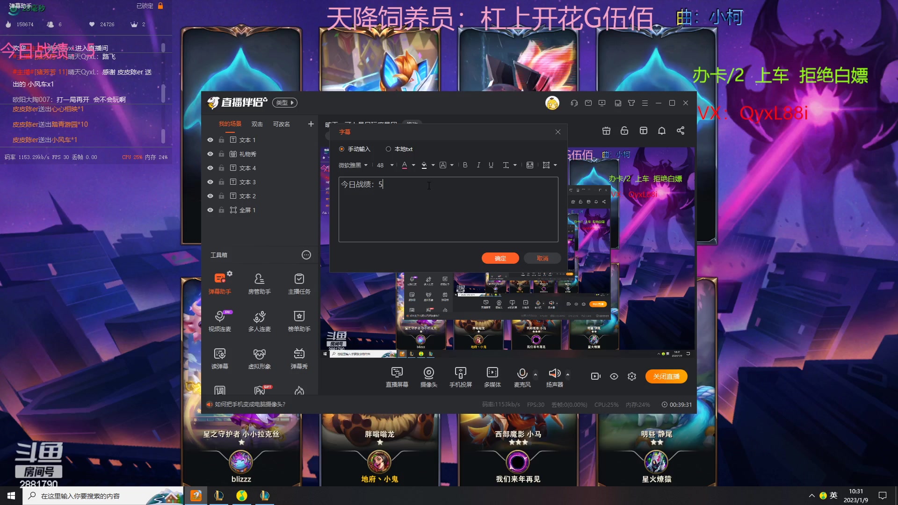
Task: Open the layout icon above preview
Action: tap(644, 131)
